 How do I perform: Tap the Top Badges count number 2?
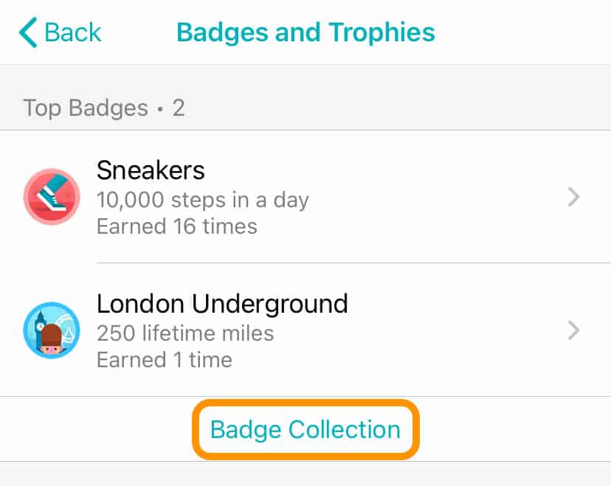[179, 108]
